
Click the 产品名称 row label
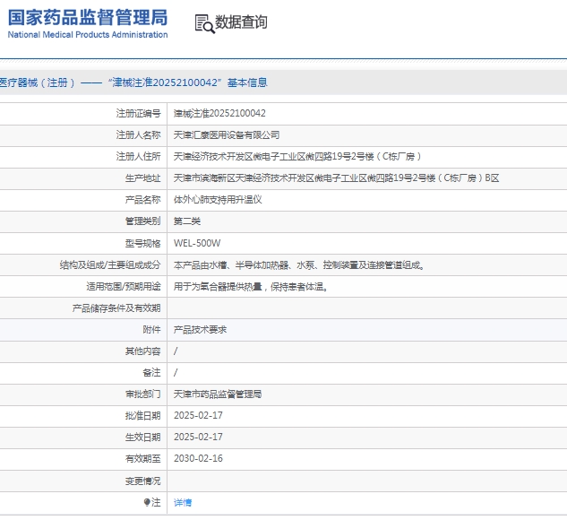[x=142, y=200]
